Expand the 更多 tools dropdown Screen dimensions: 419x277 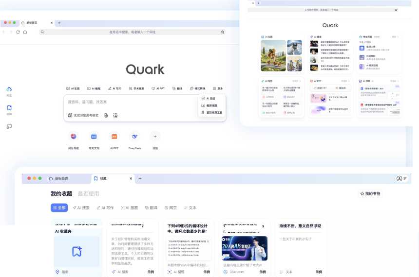218,88
